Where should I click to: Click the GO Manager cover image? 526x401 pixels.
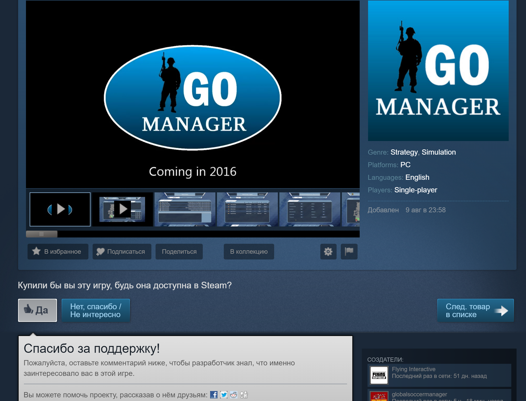438,71
